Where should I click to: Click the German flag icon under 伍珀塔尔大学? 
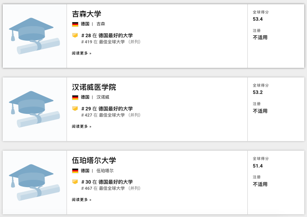(75, 171)
